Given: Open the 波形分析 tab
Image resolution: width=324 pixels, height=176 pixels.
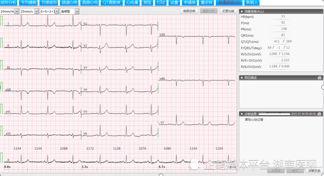Looking at the screenshot, I should pos(8,3).
